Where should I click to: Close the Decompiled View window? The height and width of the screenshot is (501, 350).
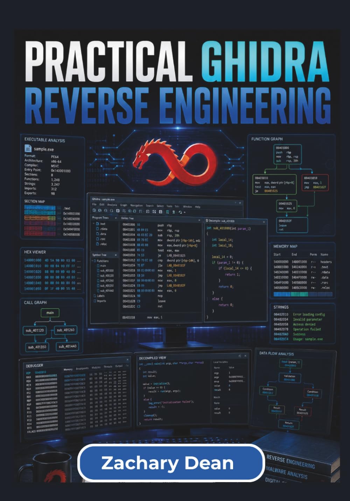[x=245, y=356]
